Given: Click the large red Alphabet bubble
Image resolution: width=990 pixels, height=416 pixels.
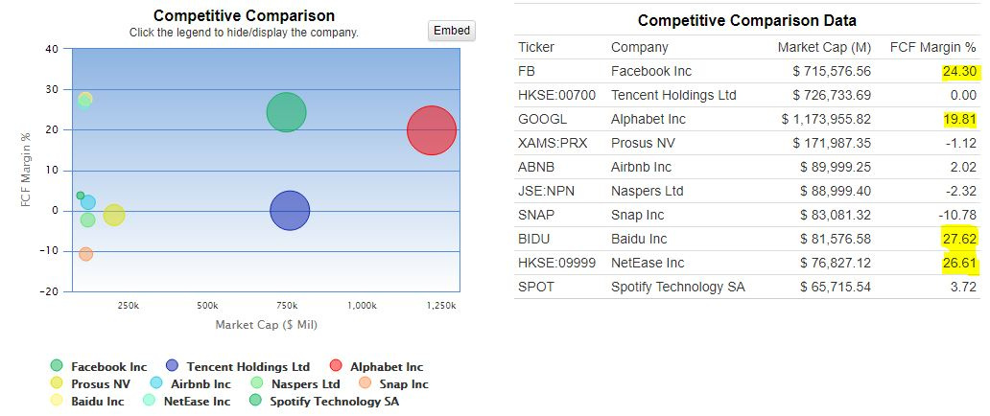Looking at the screenshot, I should [432, 129].
